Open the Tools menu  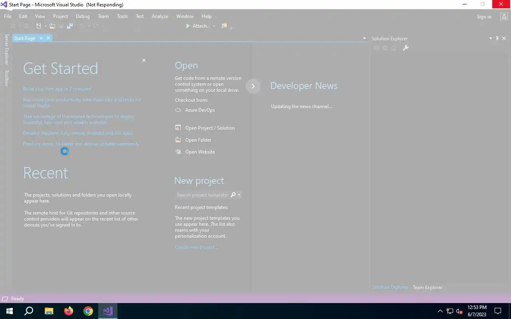122,16
